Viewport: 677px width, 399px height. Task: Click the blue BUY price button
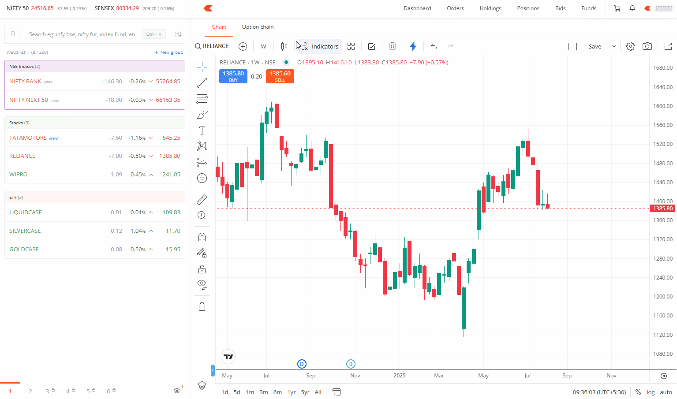click(x=233, y=76)
